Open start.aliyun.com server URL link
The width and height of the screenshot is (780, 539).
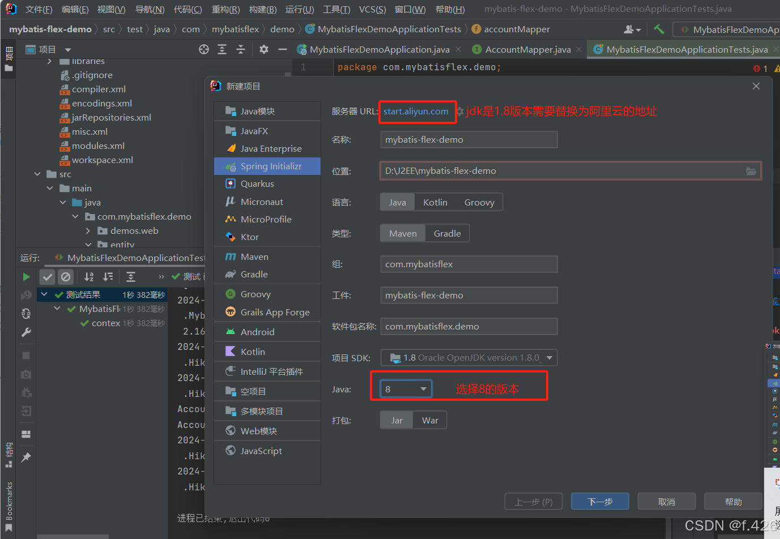coord(416,112)
